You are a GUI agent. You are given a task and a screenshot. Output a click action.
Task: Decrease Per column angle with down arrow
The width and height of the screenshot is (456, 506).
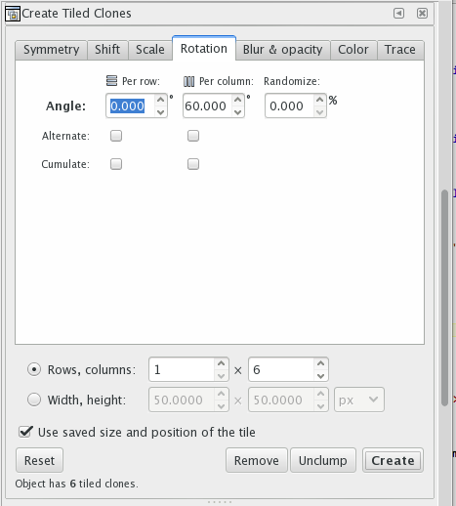tap(238, 112)
